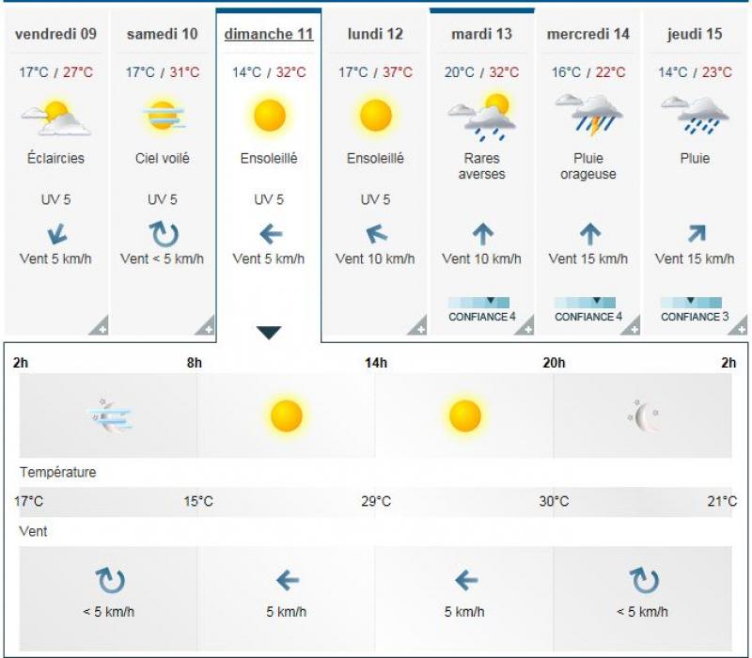Screen dimensions: 752x658
Task: Click the 8h sunny hourly forecast cell
Action: click(x=286, y=415)
